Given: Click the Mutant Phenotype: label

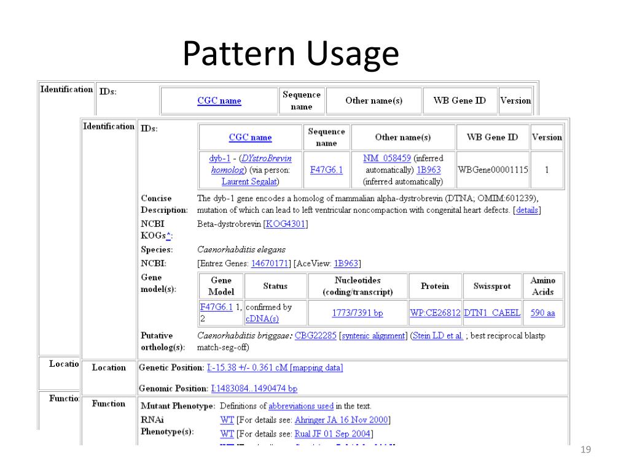Looking at the screenshot, I should (x=178, y=406).
